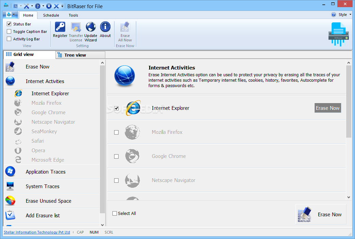355x239 pixels.
Task: Click the large Internet Explorer logo in main panel
Action: (133, 108)
